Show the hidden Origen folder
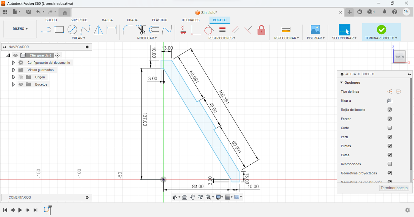The width and height of the screenshot is (414, 217). (x=21, y=77)
